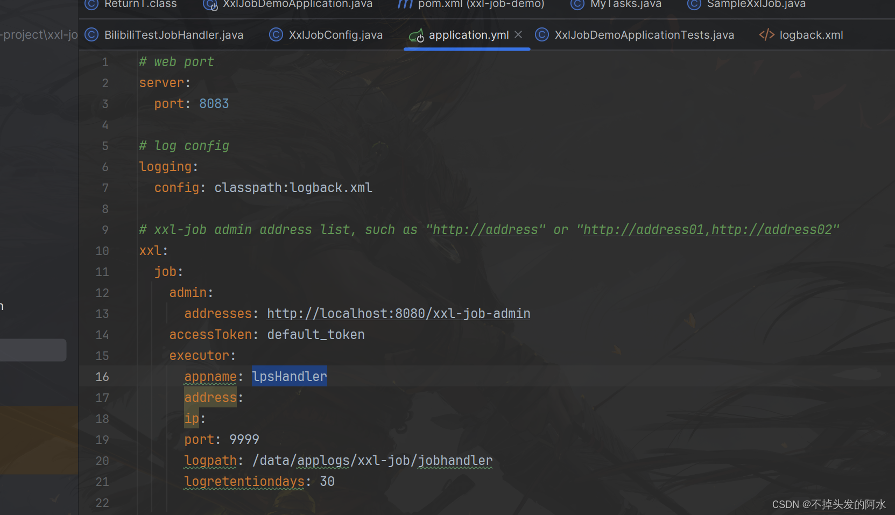Viewport: 895px width, 515px height.
Task: Click the classpath:logback.xml value
Action: (293, 188)
